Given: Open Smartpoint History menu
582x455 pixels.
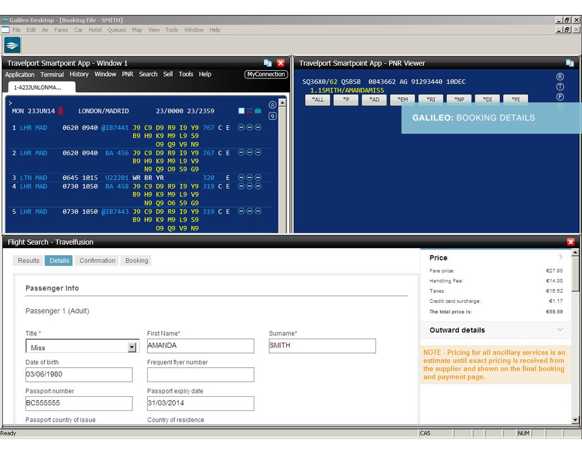Looking at the screenshot, I should click(79, 74).
